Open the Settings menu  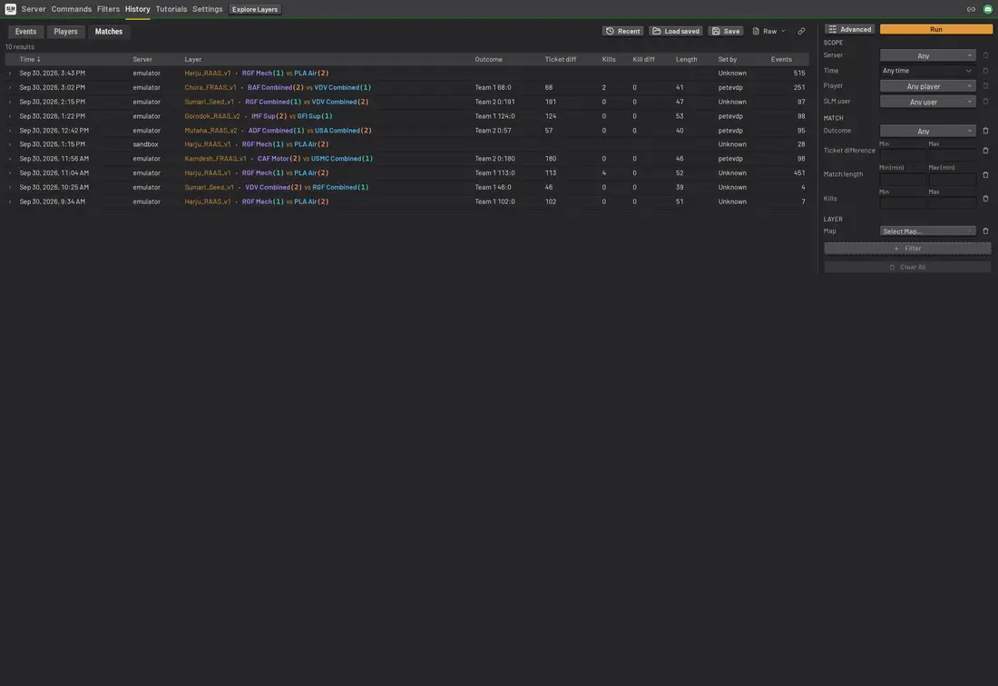pyautogui.click(x=208, y=9)
